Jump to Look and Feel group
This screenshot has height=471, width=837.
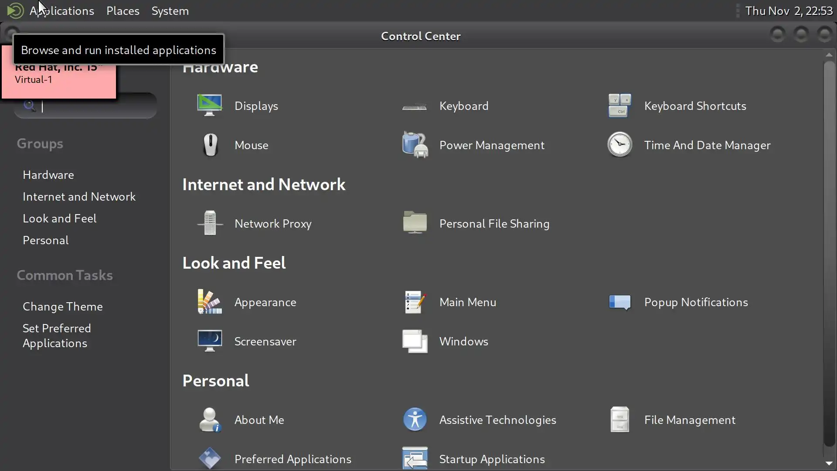[x=59, y=218]
